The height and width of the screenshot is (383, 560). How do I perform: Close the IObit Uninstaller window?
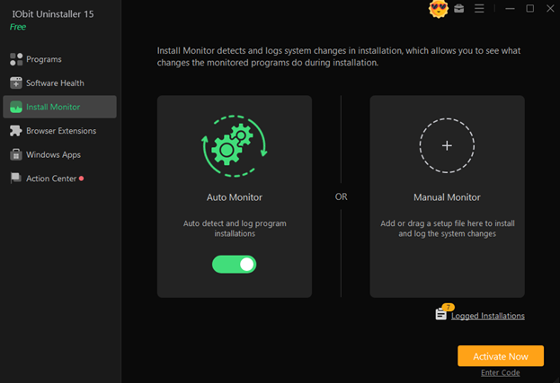click(550, 9)
